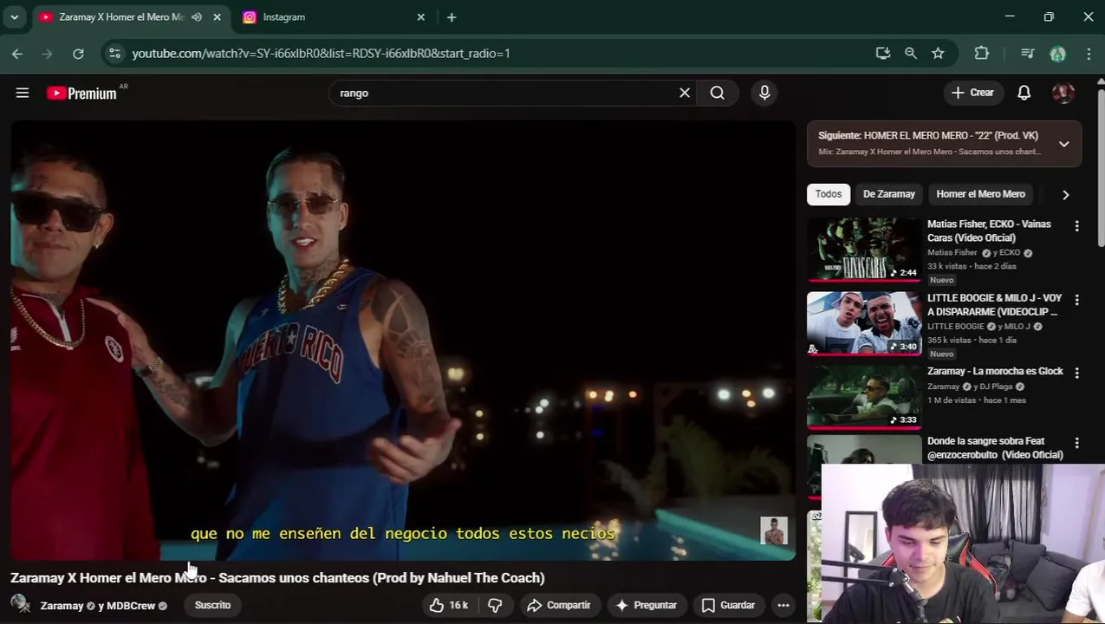Viewport: 1105px width, 624px height.
Task: Open the MDBCrew channel link
Action: click(x=131, y=606)
